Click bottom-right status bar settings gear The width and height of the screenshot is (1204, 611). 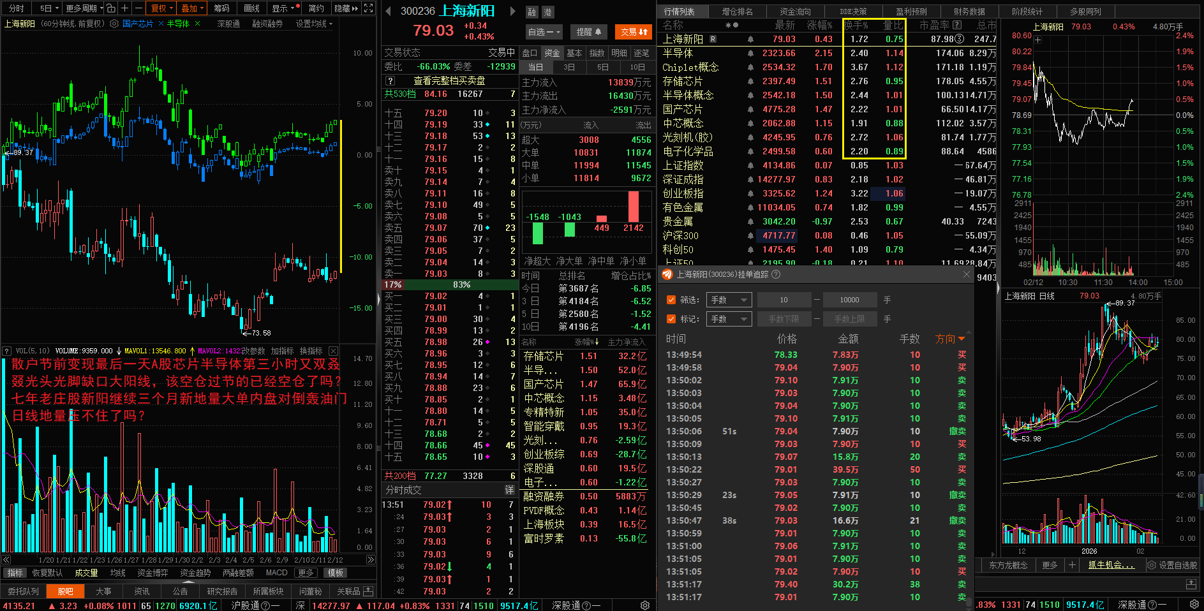1194,605
